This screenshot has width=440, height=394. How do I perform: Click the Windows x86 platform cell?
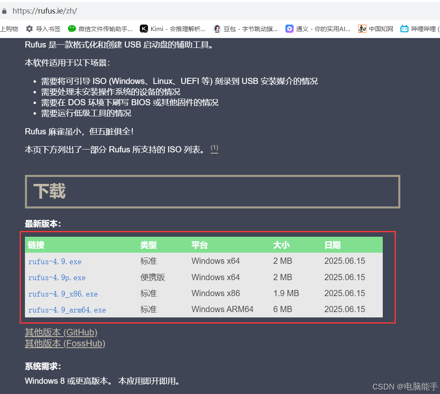[216, 293]
